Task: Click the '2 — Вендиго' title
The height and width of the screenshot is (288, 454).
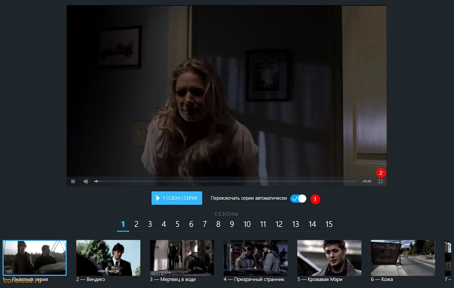Action: click(x=91, y=279)
